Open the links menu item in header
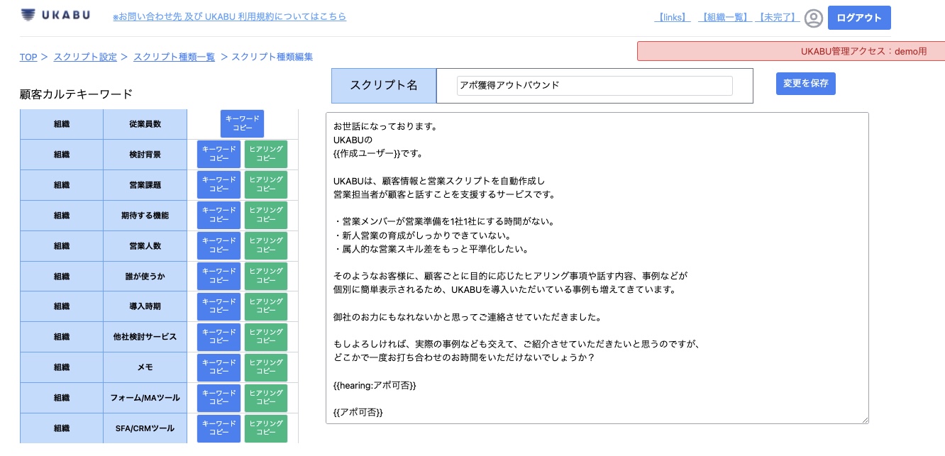This screenshot has height=456, width=945. [x=671, y=17]
